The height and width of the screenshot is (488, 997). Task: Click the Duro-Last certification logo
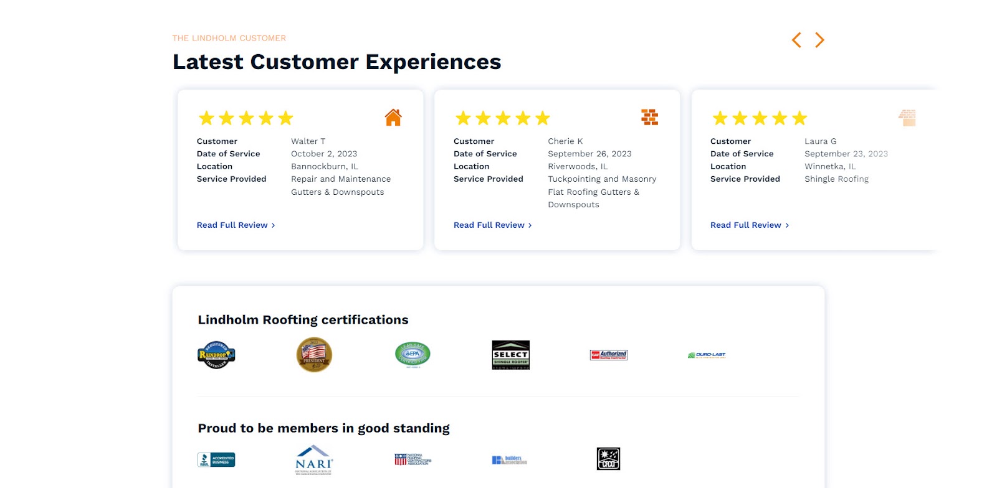707,355
